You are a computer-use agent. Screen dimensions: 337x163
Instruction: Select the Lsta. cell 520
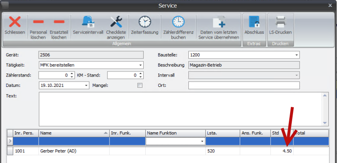pos(222,151)
